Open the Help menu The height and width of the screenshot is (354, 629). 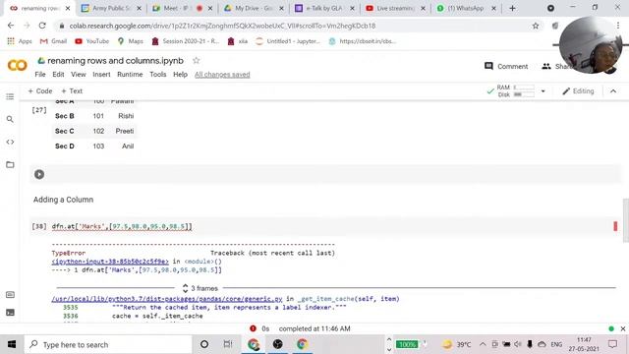click(180, 75)
